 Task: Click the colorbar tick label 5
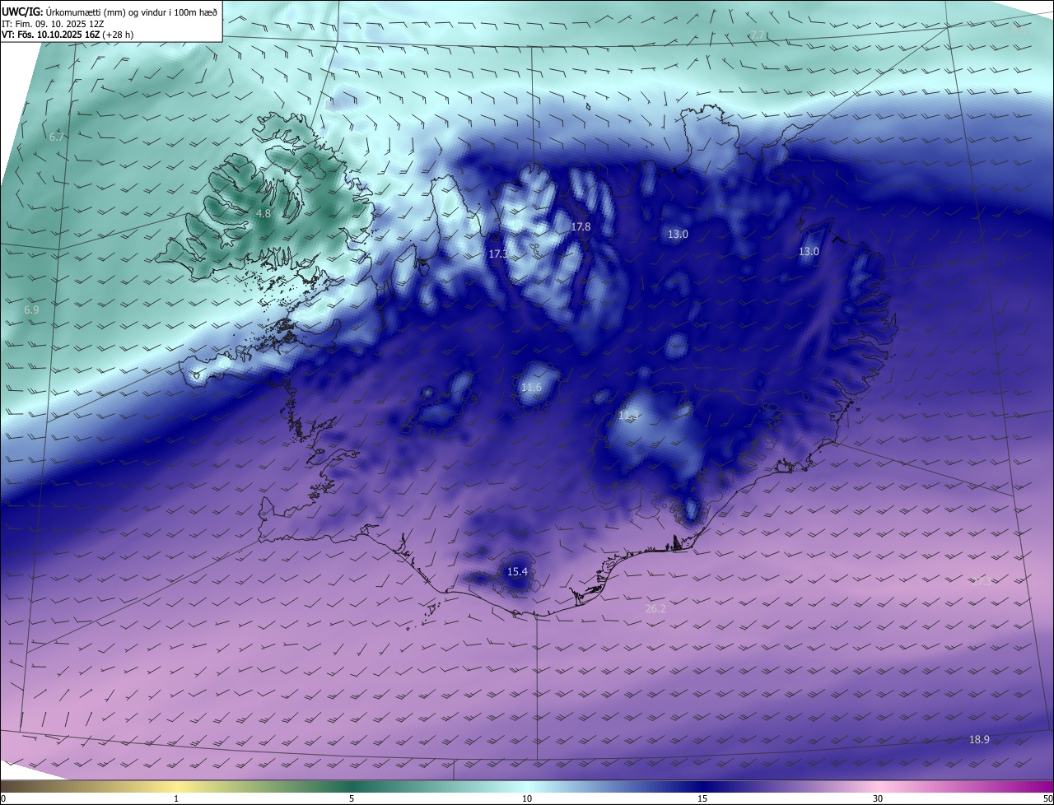point(352,798)
